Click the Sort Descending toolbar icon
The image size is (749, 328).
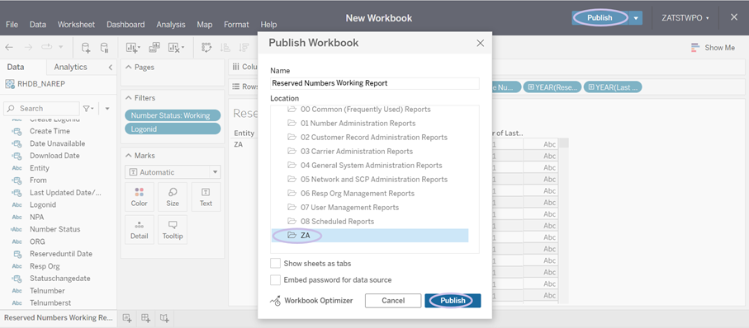coord(244,47)
